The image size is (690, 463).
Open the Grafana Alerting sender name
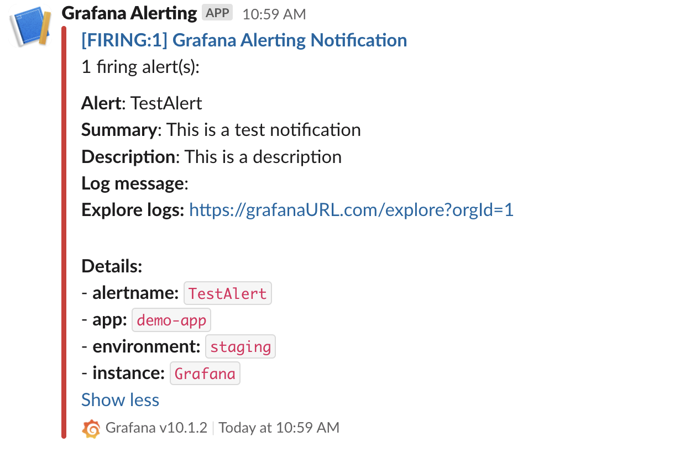coord(129,13)
